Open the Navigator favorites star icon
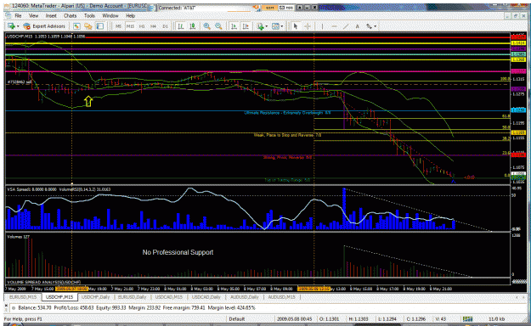Screen dimensions: 531x326 coord(88,26)
